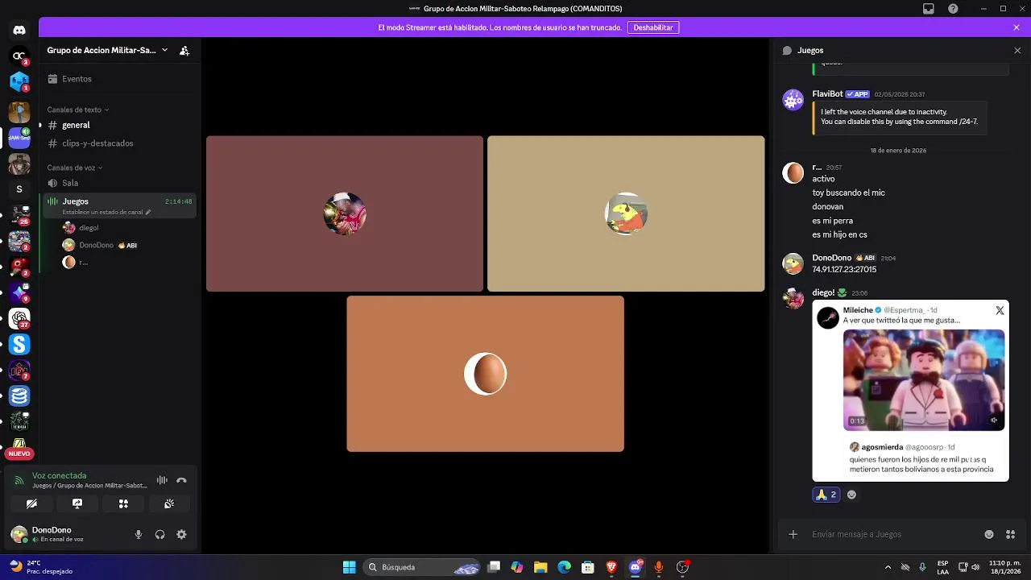Click DonoDono username in chat message
This screenshot has width=1031, height=580.
click(x=832, y=258)
